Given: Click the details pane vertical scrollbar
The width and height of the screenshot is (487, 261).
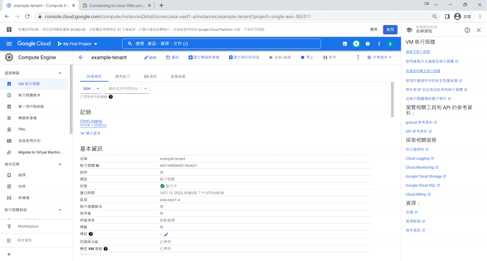Looking at the screenshot, I should (x=392, y=99).
